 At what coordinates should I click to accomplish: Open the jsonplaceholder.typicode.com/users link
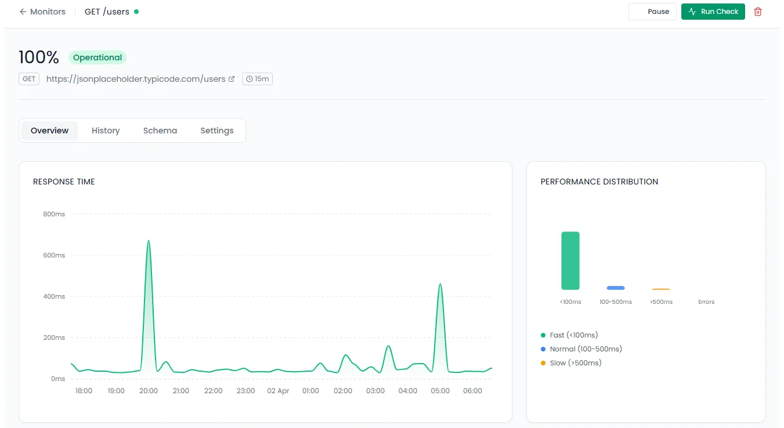click(x=136, y=78)
